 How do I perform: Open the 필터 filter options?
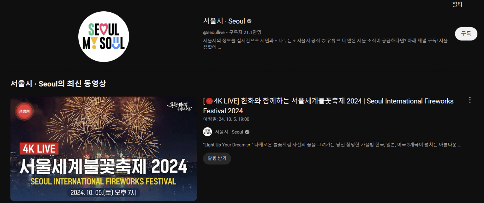point(457,4)
